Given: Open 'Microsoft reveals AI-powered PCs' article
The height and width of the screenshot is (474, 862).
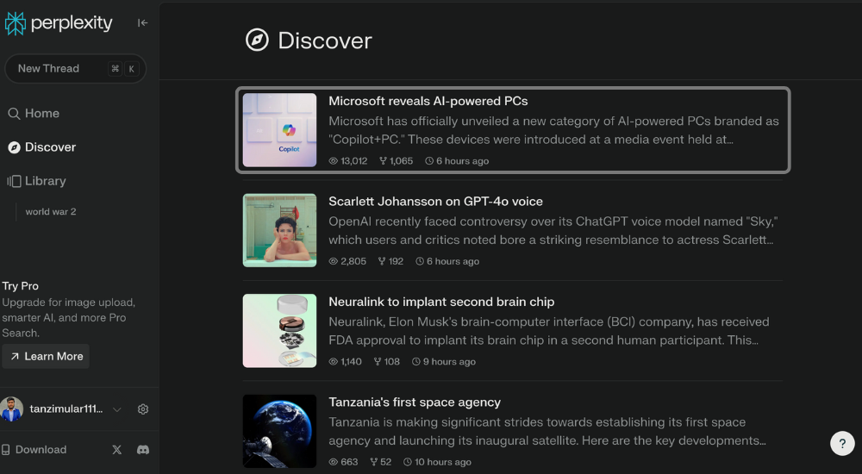Looking at the screenshot, I should tap(428, 101).
